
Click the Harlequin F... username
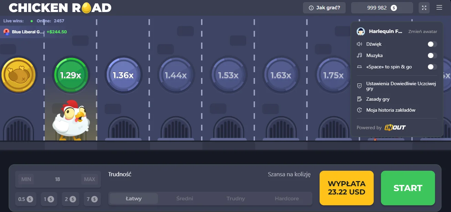(386, 31)
